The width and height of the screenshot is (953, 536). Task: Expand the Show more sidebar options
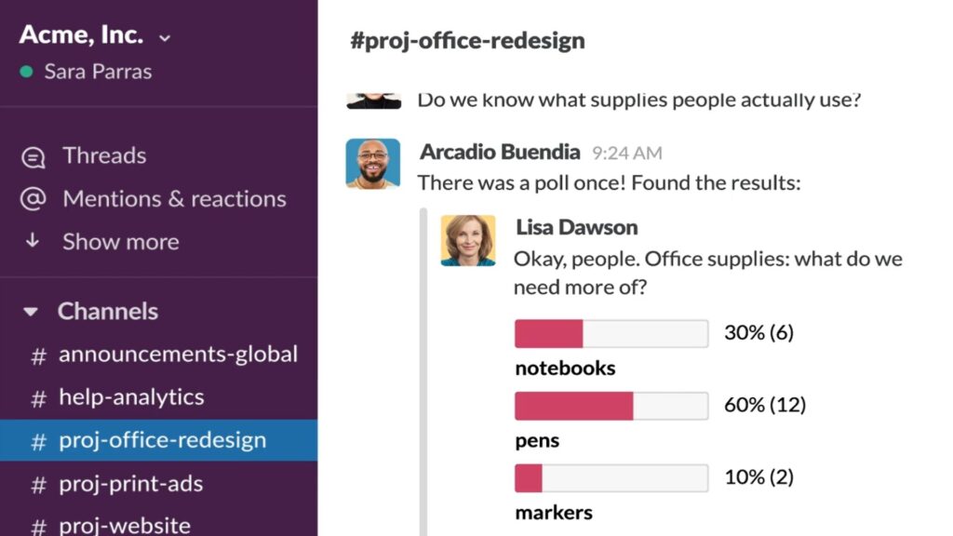[120, 242]
